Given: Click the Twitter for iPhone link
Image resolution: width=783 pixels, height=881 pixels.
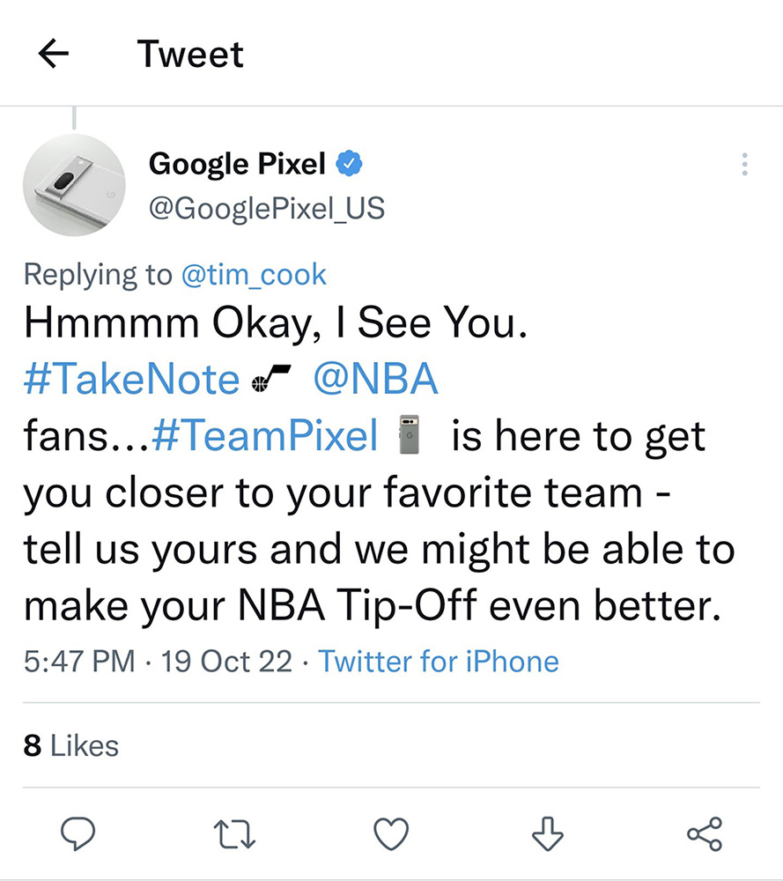Looking at the screenshot, I should pos(438,661).
